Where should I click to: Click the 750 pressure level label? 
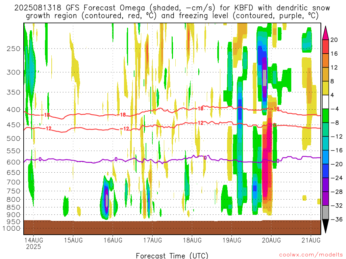click(14, 191)
